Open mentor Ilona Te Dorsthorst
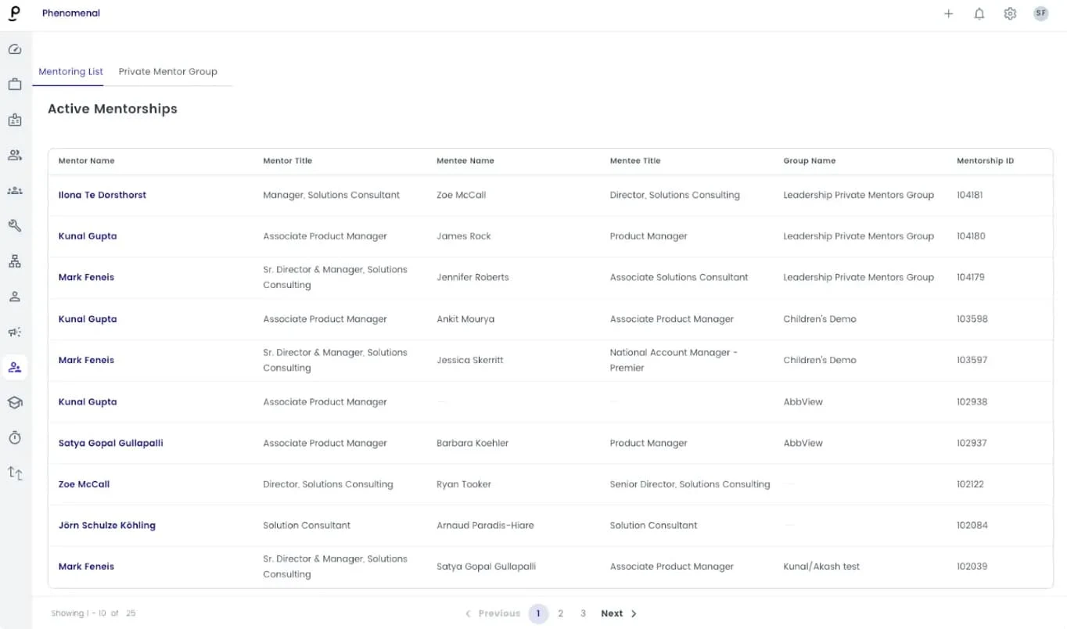The height and width of the screenshot is (629, 1067). click(x=102, y=195)
